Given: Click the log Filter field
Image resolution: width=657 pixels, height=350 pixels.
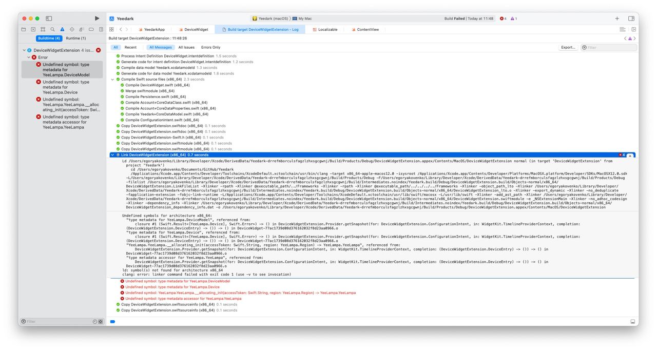Looking at the screenshot, I should pos(609,47).
